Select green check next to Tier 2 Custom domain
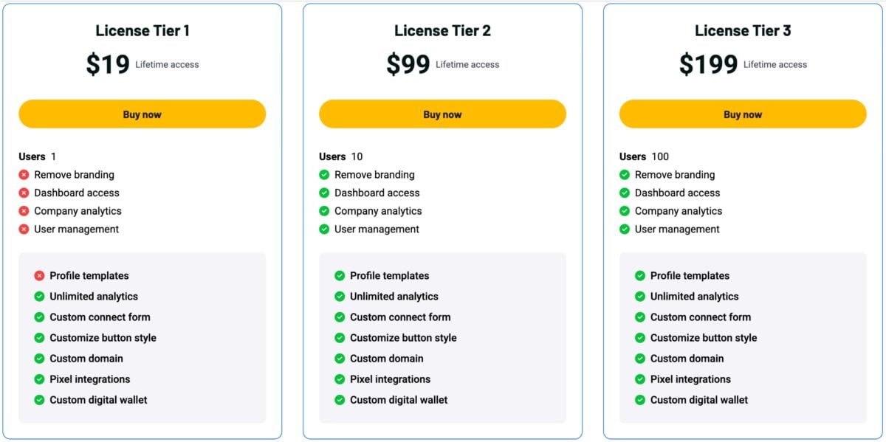This screenshot has width=886, height=442. coord(340,359)
